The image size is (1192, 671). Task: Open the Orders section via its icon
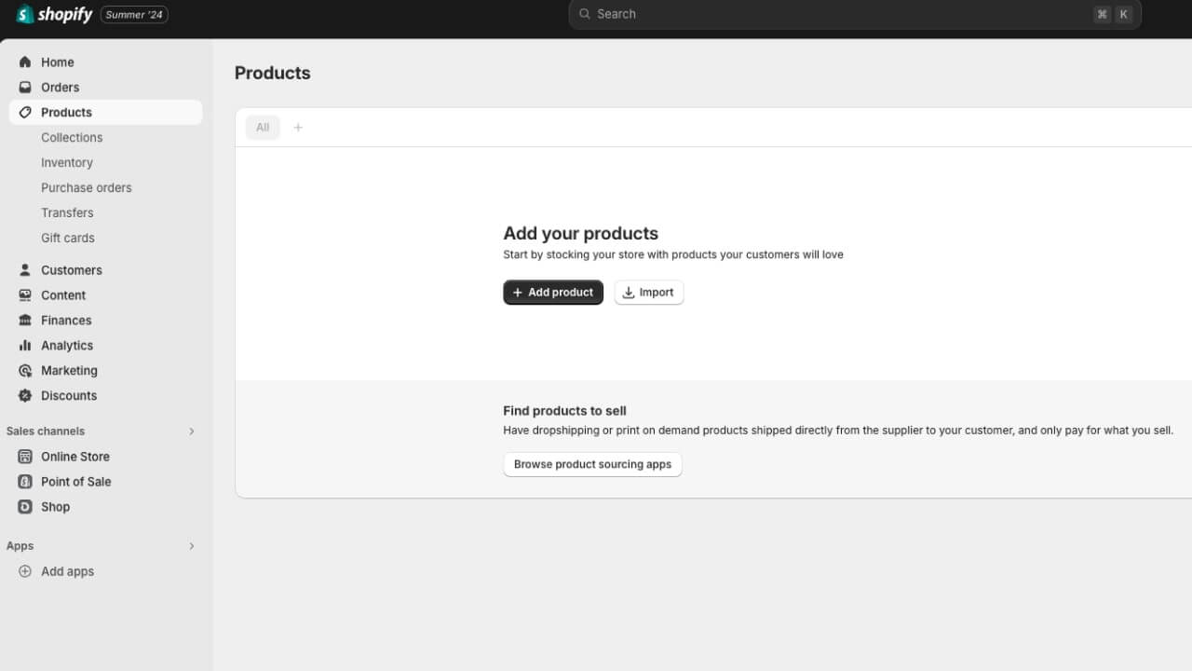click(x=24, y=87)
